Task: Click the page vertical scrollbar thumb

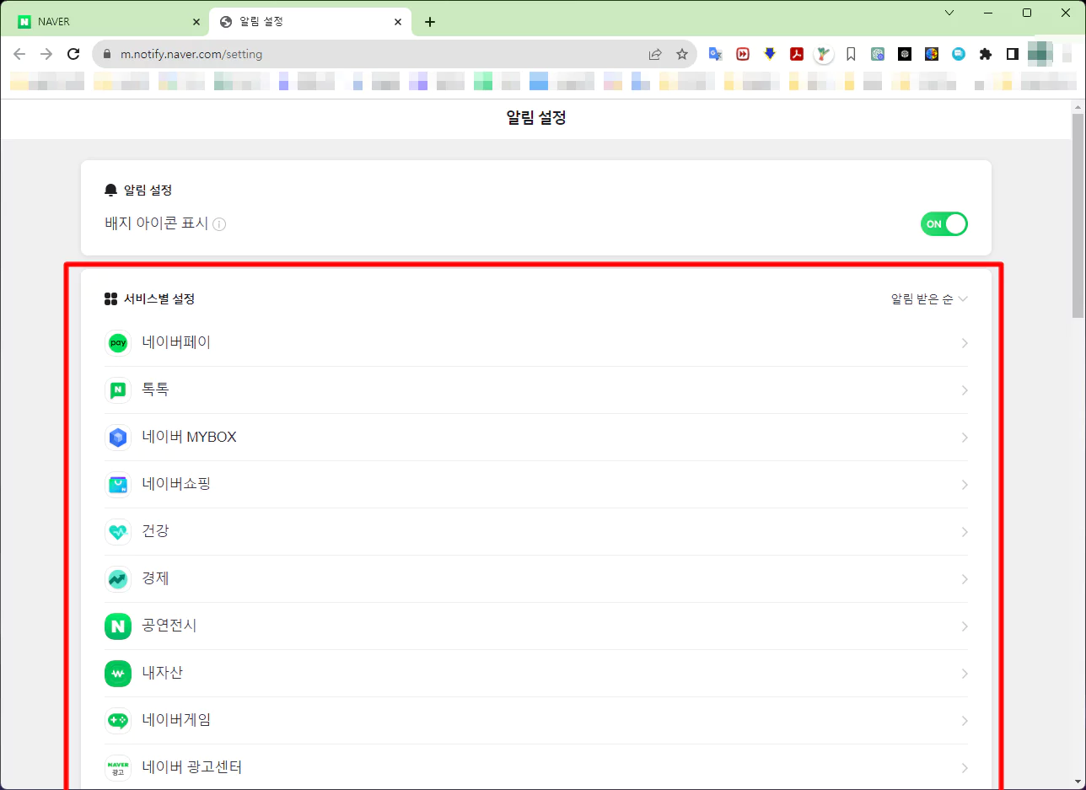Action: 1078,215
